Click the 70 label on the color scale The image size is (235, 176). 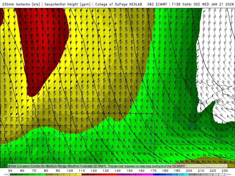34,171
